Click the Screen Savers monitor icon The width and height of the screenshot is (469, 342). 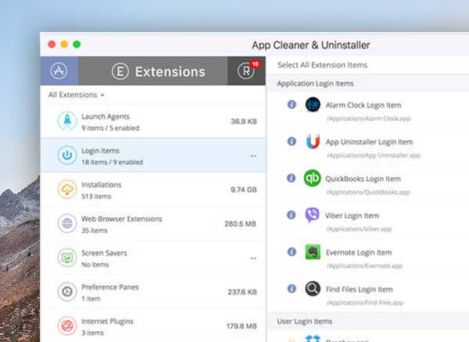pyautogui.click(x=67, y=258)
